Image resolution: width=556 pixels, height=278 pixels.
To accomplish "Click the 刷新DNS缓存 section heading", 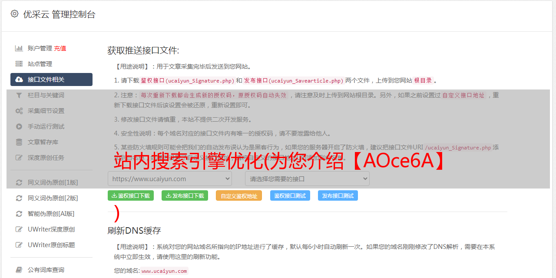I will 134,231.
